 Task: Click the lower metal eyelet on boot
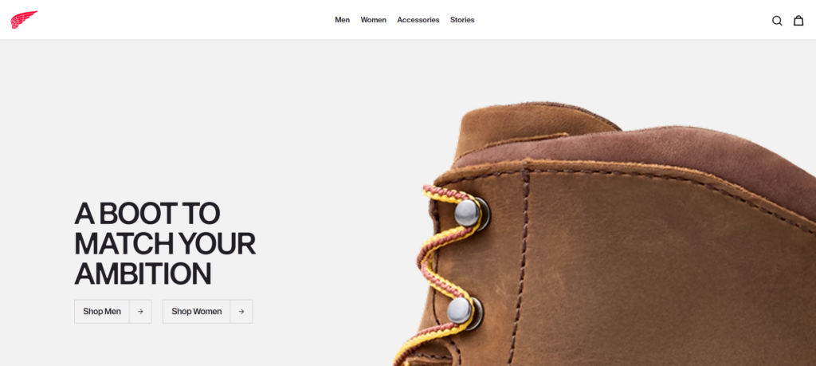(x=463, y=312)
